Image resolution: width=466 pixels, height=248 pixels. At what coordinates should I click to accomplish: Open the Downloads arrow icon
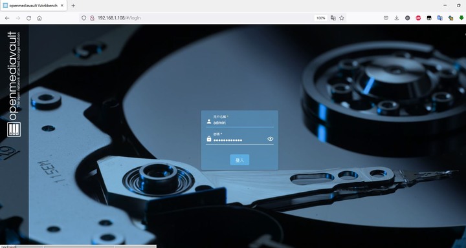pyautogui.click(x=397, y=18)
